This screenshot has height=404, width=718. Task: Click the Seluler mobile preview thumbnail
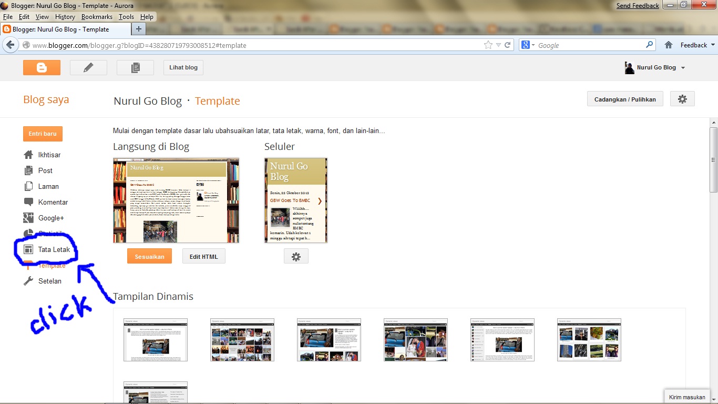[296, 200]
